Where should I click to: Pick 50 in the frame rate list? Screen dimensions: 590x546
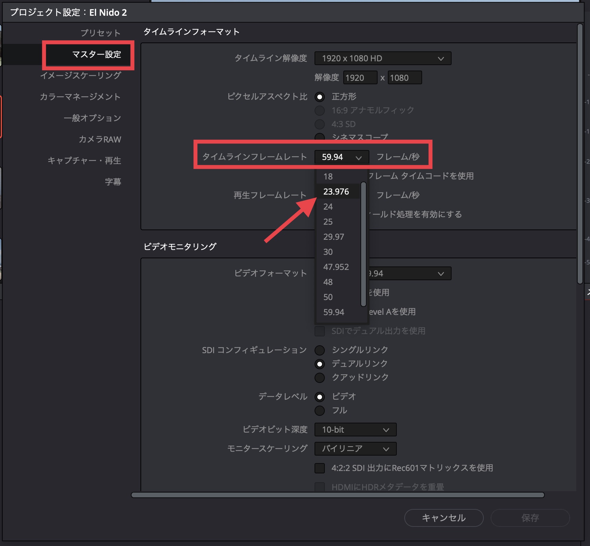click(337, 297)
